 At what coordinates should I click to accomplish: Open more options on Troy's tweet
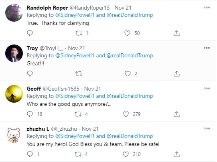(207, 48)
